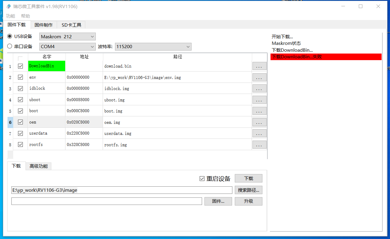Uncheck the boot row checkbox
The image size is (390, 239).
point(20,111)
